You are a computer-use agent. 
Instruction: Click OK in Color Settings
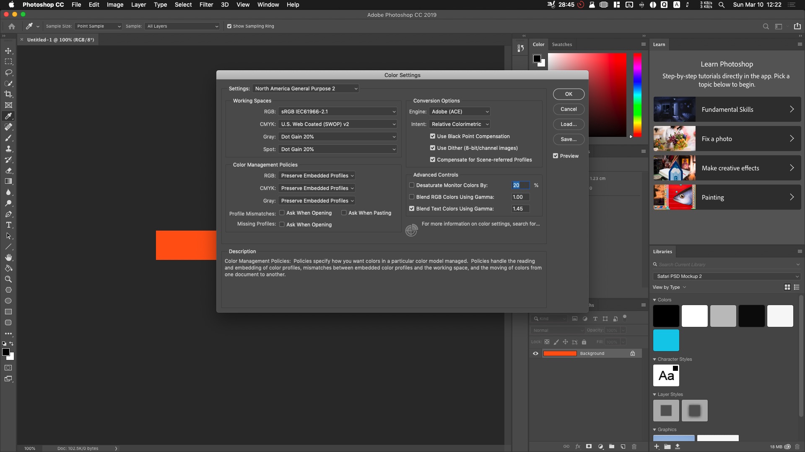(x=569, y=94)
